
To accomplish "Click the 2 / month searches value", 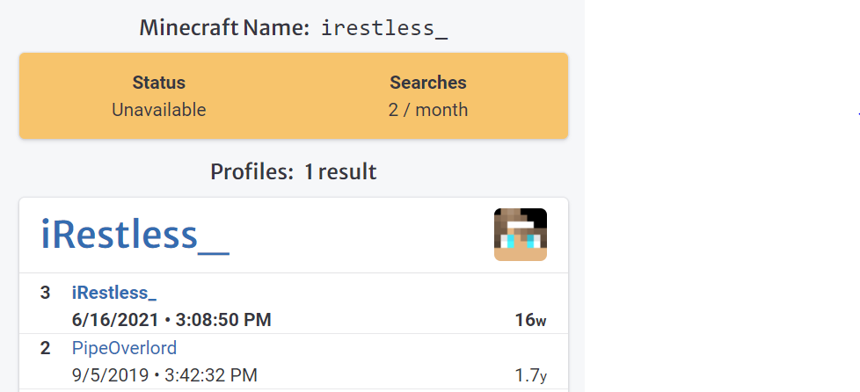I will tap(428, 110).
